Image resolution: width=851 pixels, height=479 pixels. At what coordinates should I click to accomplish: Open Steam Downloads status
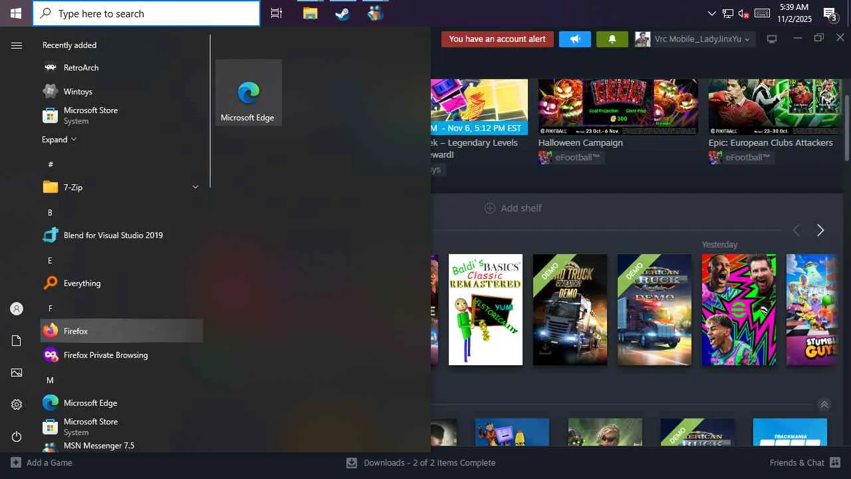tap(421, 463)
